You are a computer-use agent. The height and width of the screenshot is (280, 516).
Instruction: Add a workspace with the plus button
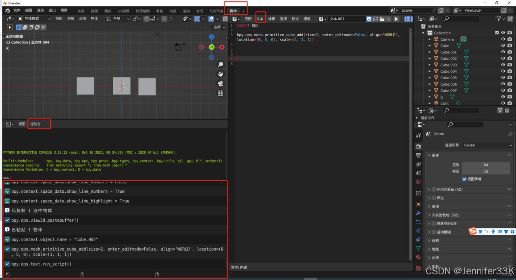(x=243, y=11)
